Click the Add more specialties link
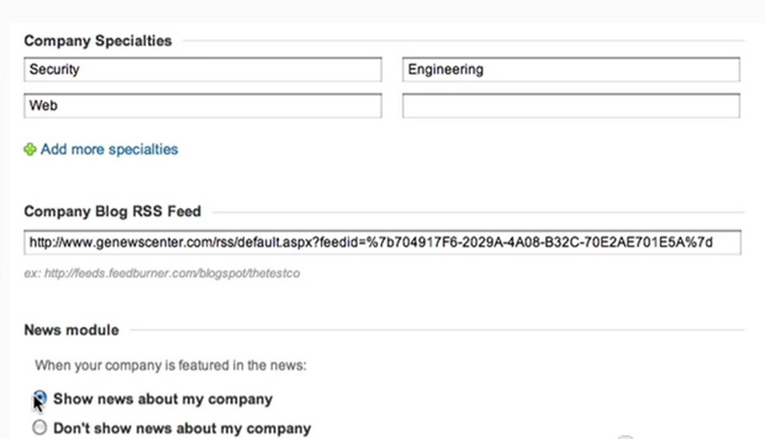 coord(109,149)
